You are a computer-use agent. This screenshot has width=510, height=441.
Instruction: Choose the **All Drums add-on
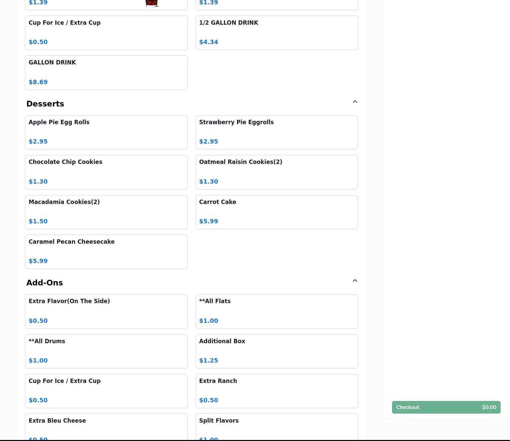(106, 351)
